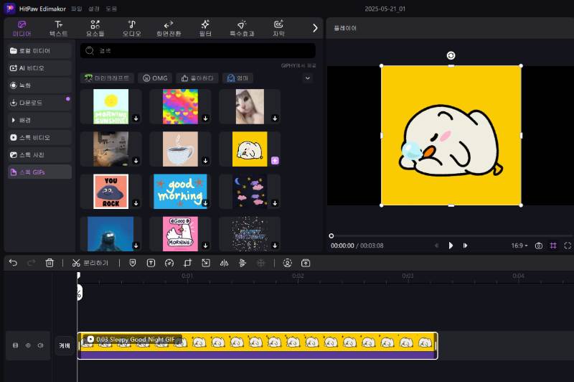Expand the Background sidebar section triangle
Viewport: 574px width, 382px height.
[14, 120]
